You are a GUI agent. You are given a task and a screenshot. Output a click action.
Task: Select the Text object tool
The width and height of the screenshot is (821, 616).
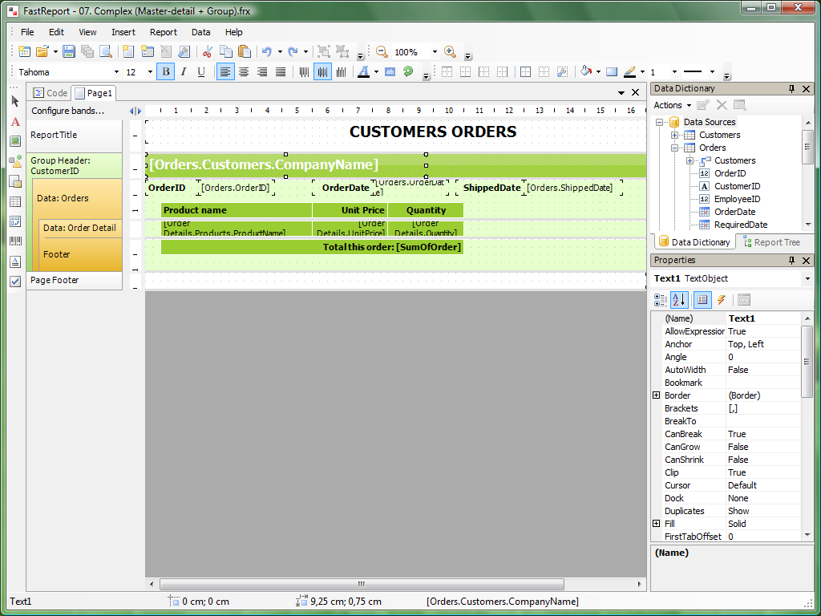(x=15, y=122)
